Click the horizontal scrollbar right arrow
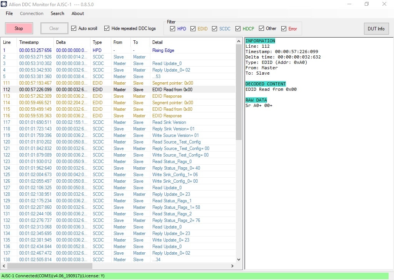394x280 pixels. click(232, 266)
